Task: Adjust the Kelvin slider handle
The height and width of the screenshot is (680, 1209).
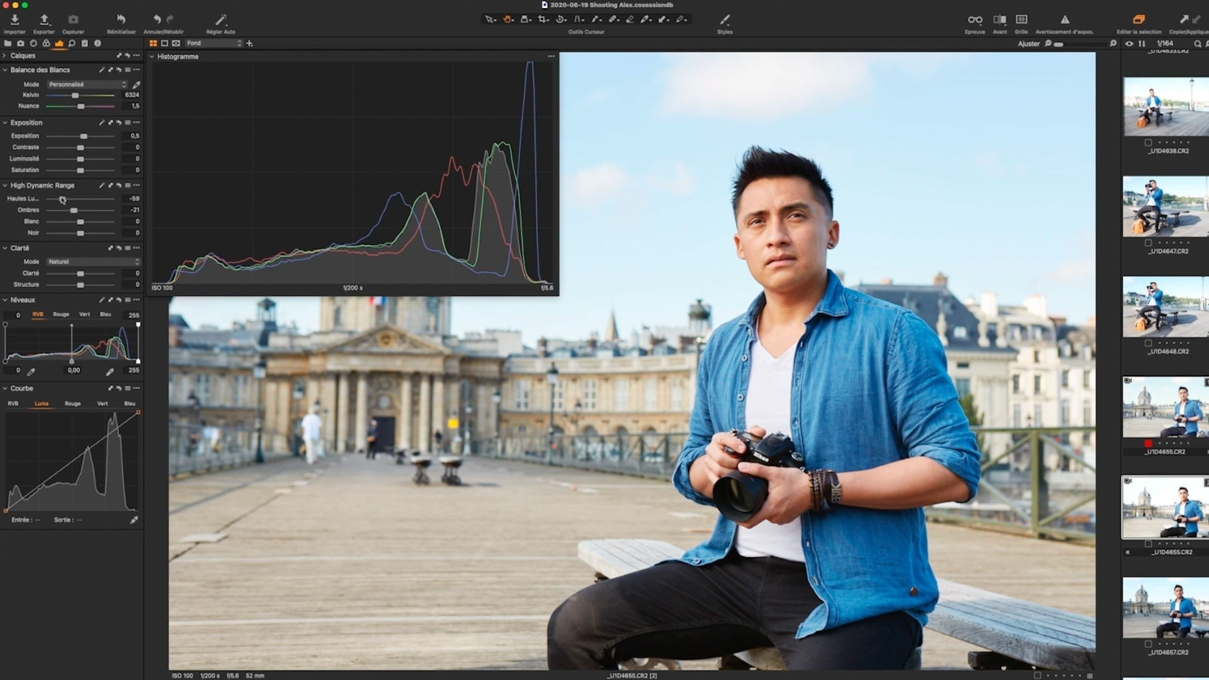Action: (75, 96)
